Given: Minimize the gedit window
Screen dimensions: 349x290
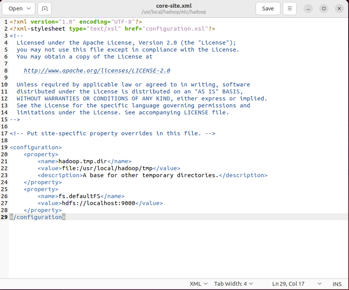Looking at the screenshot, I should tap(308, 9).
